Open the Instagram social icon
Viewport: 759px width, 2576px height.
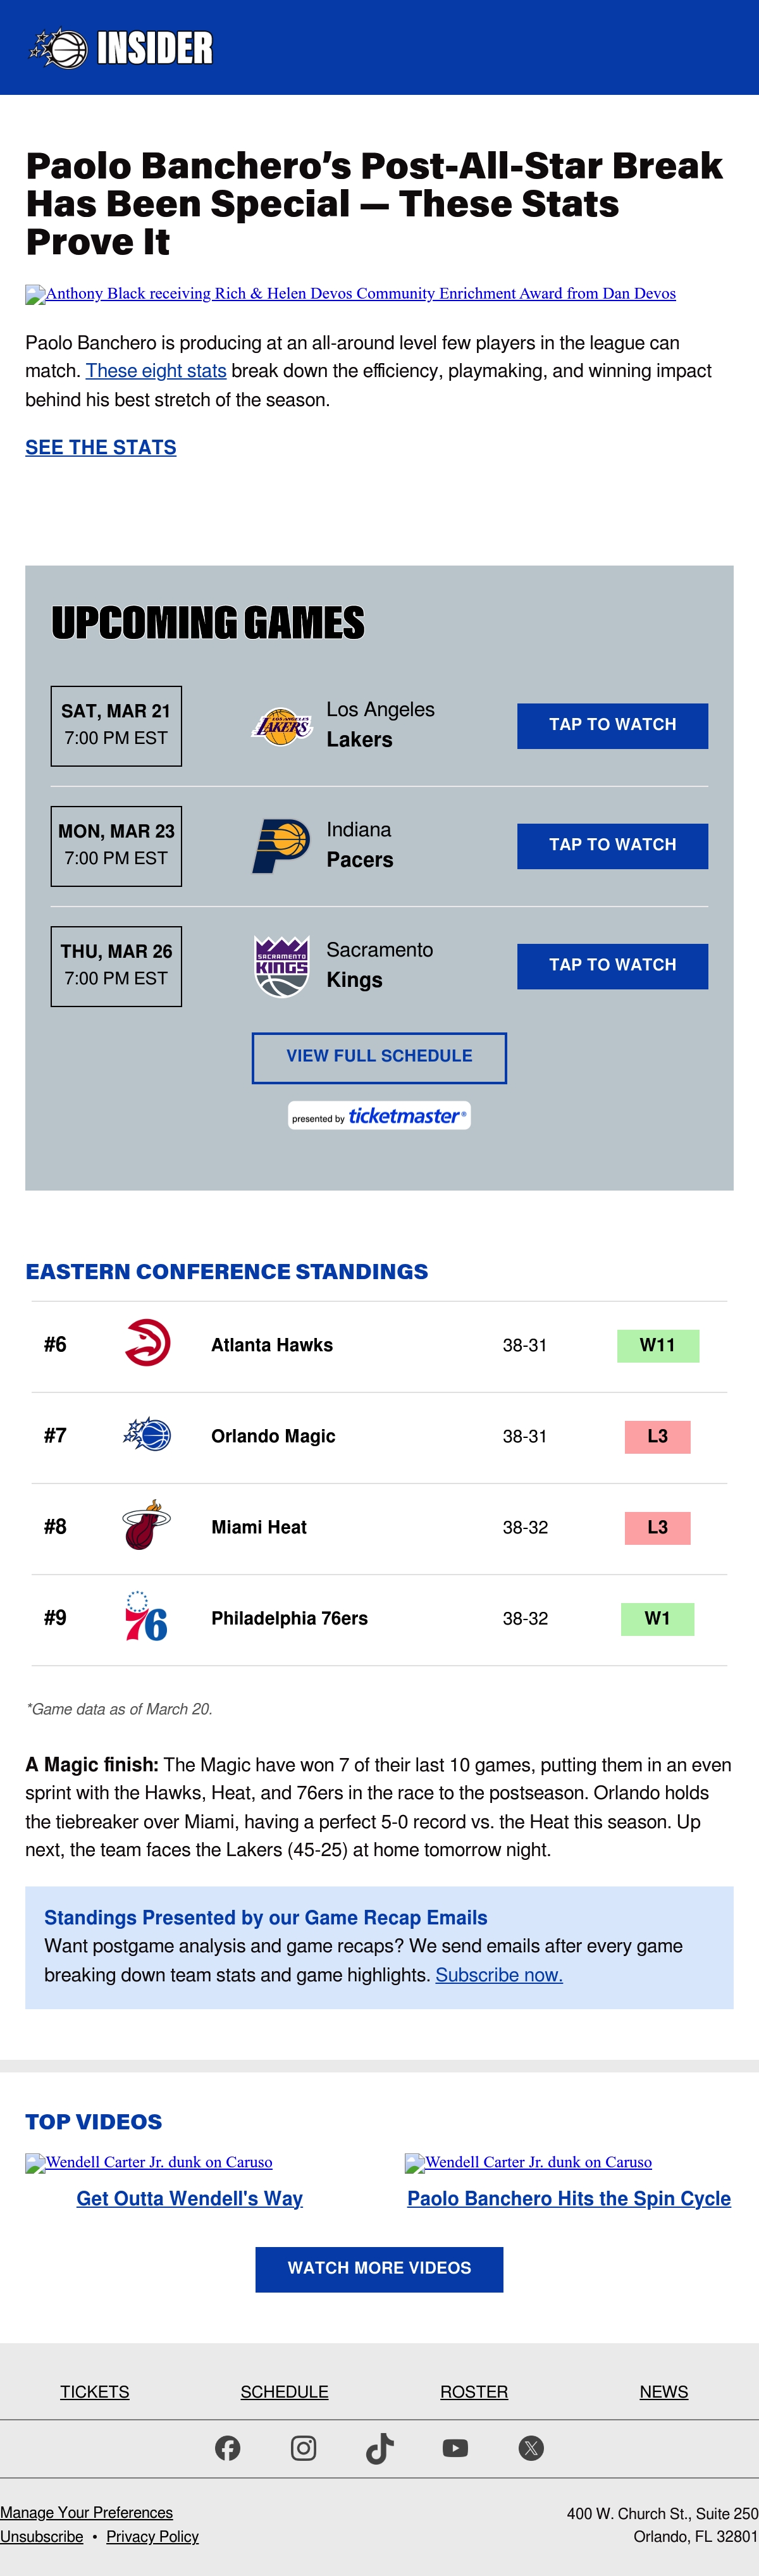304,2447
